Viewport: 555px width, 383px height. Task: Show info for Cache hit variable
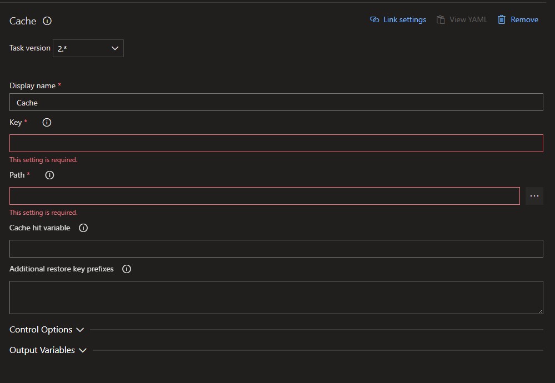click(x=83, y=228)
